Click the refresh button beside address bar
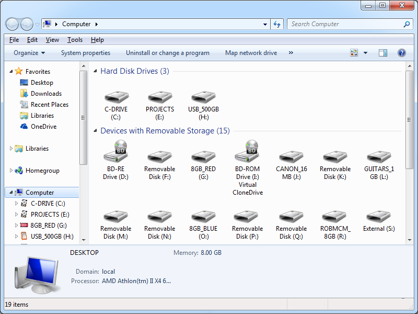 coord(277,24)
